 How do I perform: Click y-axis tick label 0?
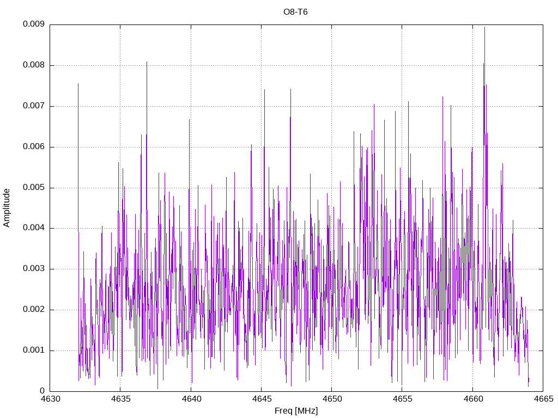(42, 391)
